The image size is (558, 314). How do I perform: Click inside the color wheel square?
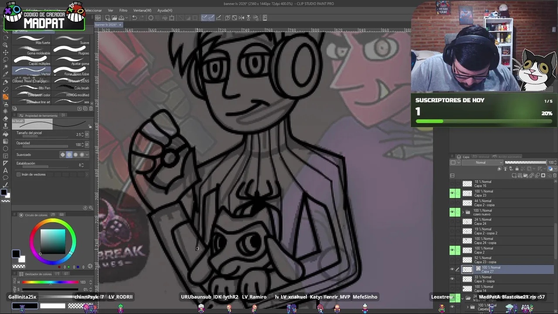pyautogui.click(x=53, y=241)
